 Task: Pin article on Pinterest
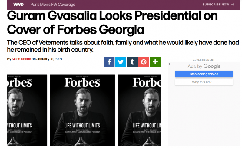(x=144, y=62)
